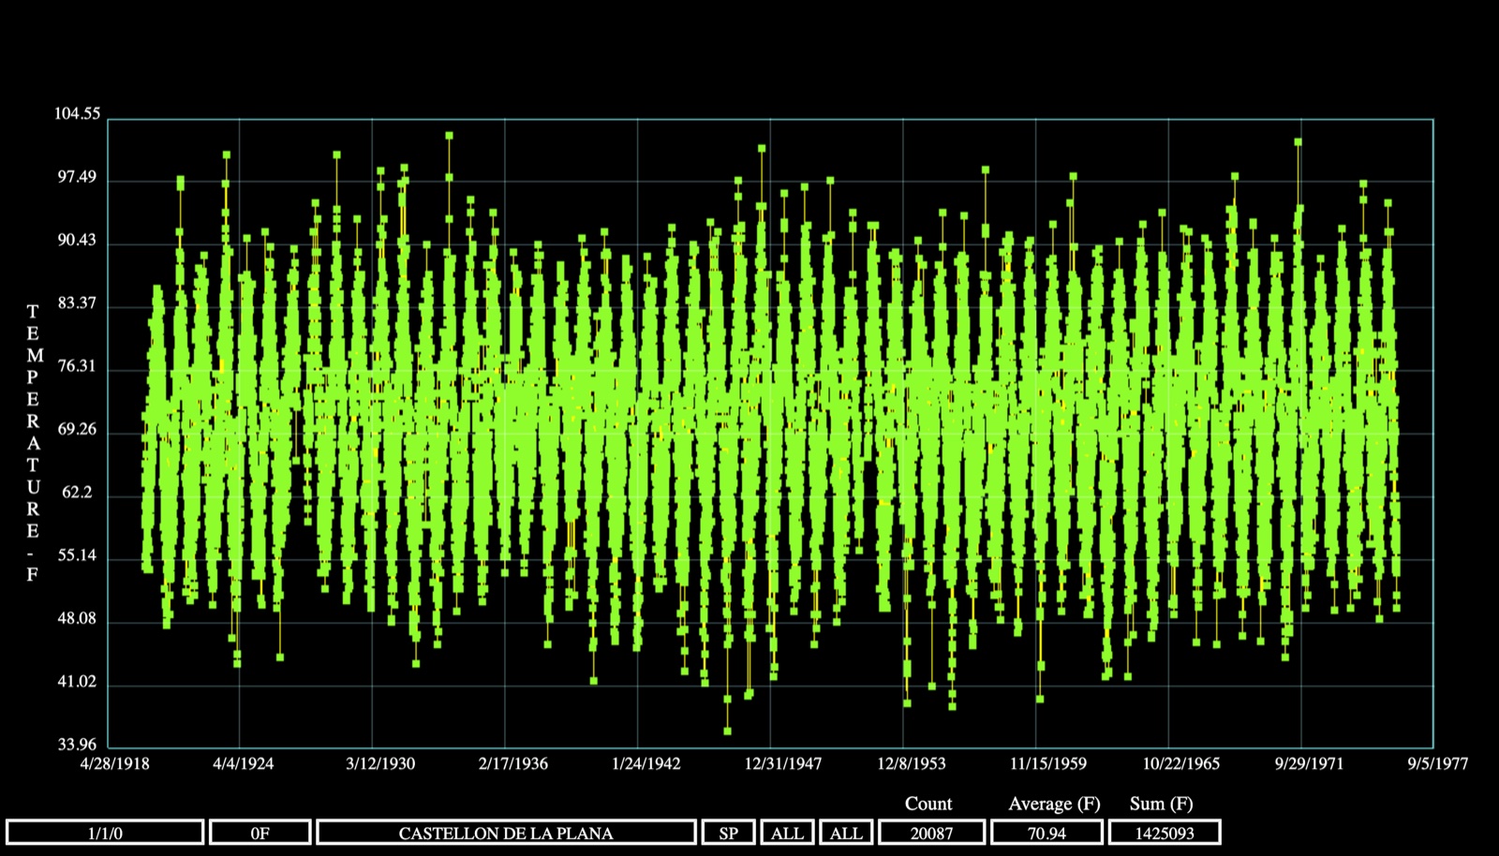Click the Count label
Image resolution: width=1499 pixels, height=856 pixels.
click(x=928, y=804)
